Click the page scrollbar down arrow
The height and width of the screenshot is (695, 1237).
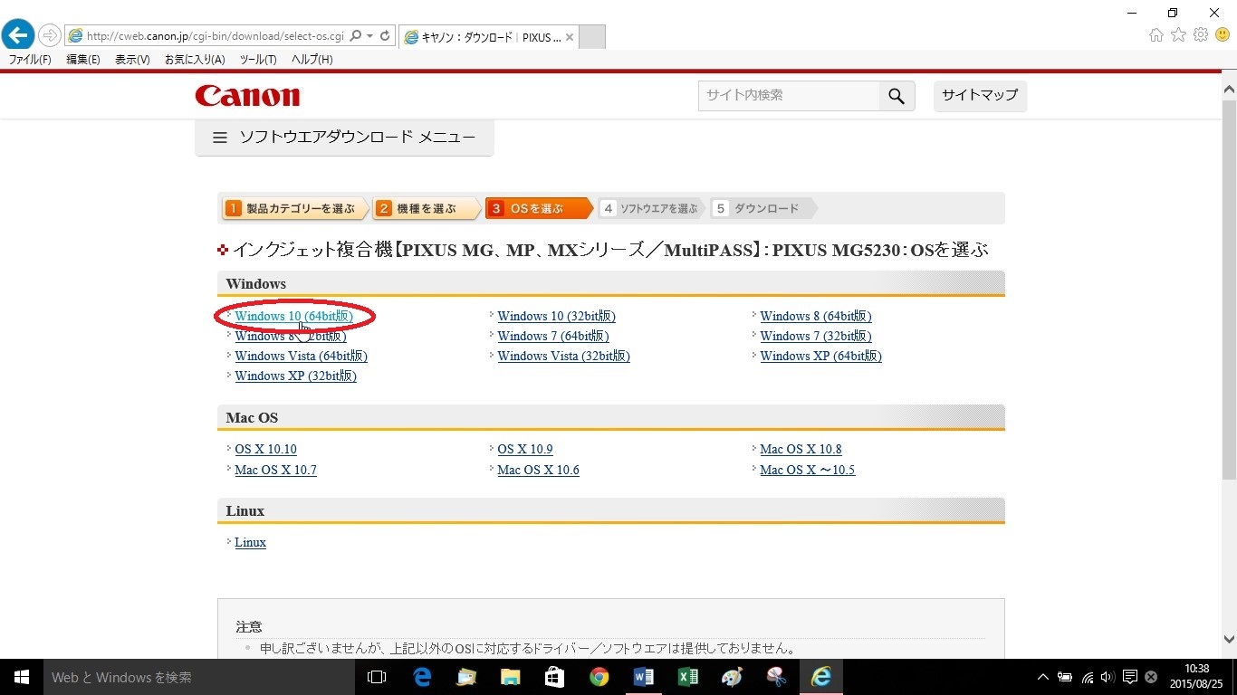coord(1229,640)
